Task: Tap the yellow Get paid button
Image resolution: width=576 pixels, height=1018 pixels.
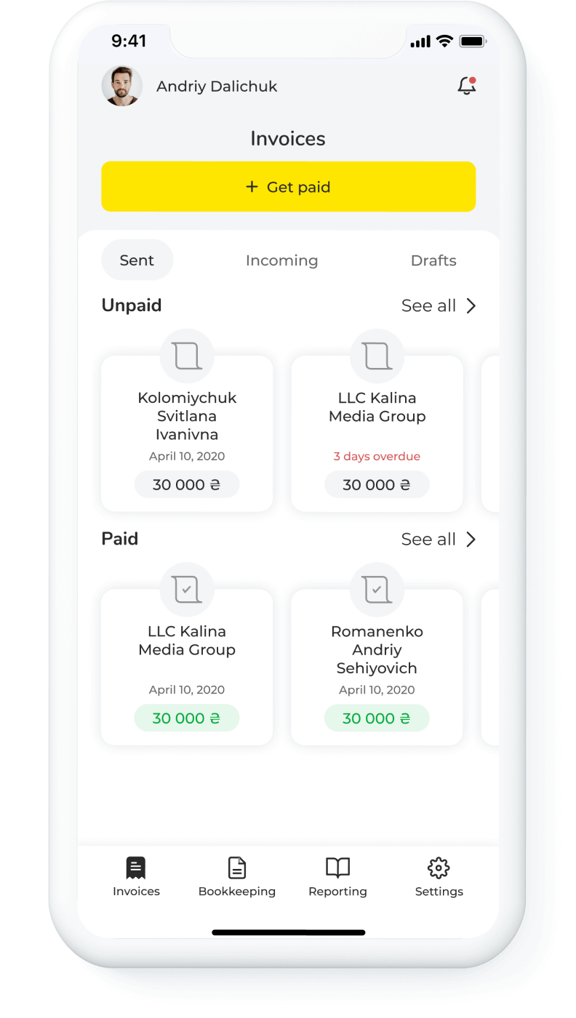Action: coord(288,187)
